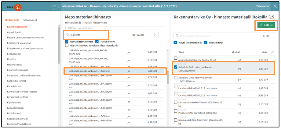Click the MEPS house logo
The image size is (281, 129).
[x=18, y=7]
